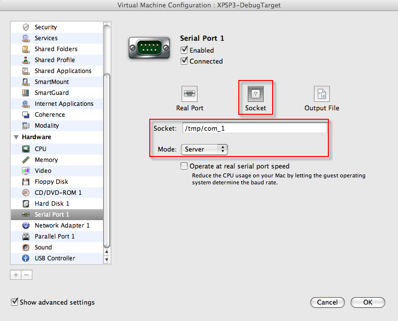Click the USB Controller icon
Image resolution: width=398 pixels, height=321 pixels.
point(26,258)
